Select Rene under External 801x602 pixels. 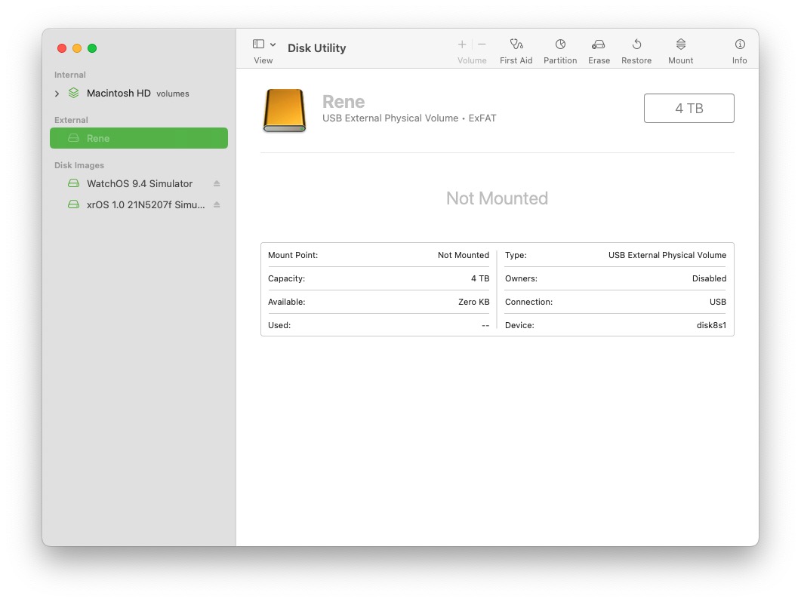[x=97, y=138]
